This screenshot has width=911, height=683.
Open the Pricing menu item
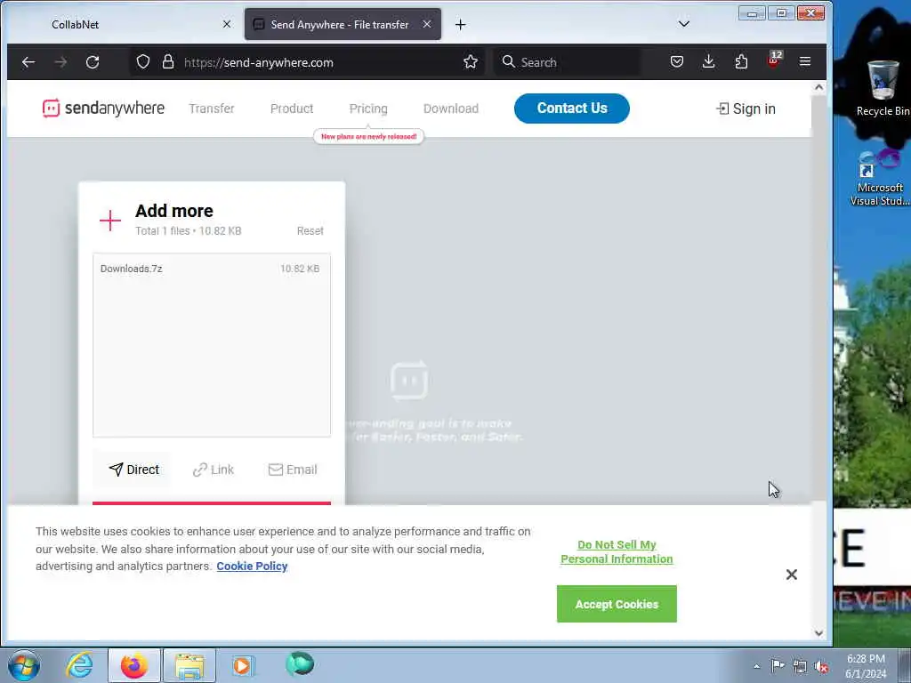coord(368,108)
